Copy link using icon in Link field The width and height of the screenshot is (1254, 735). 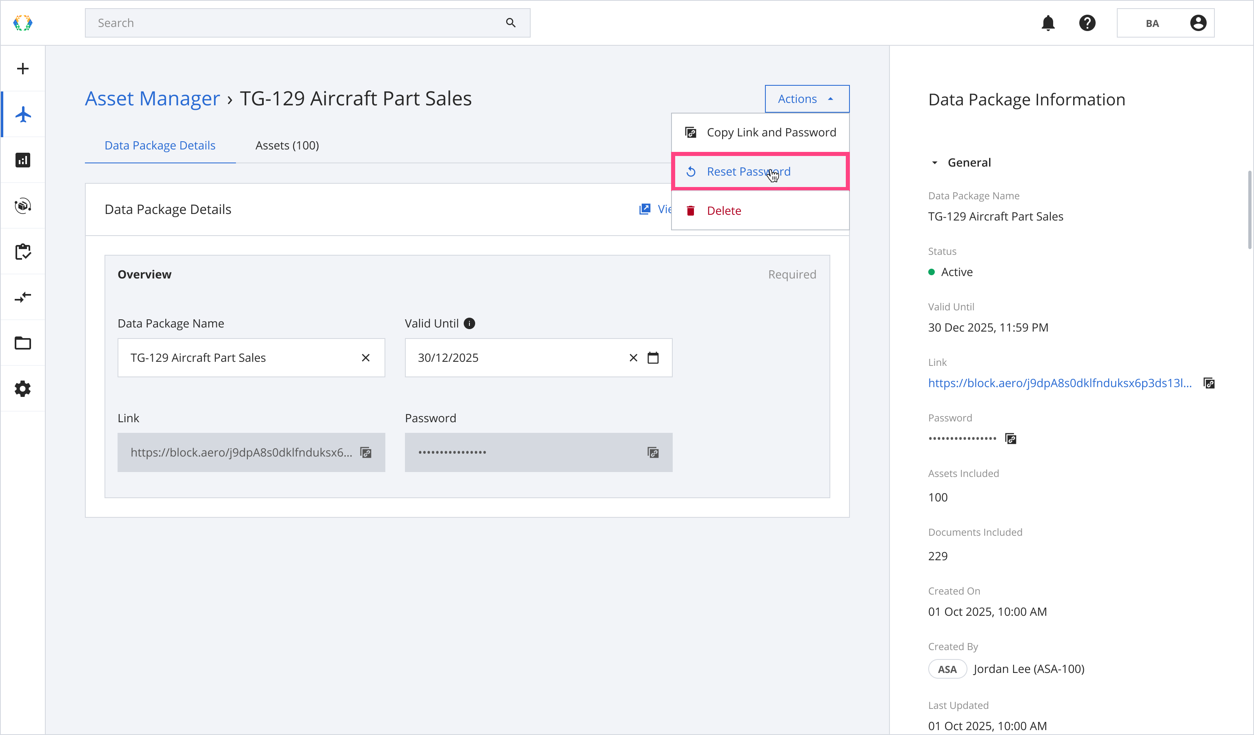point(366,452)
